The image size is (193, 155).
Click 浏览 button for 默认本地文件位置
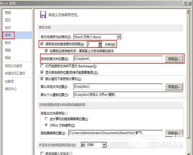point(174,87)
